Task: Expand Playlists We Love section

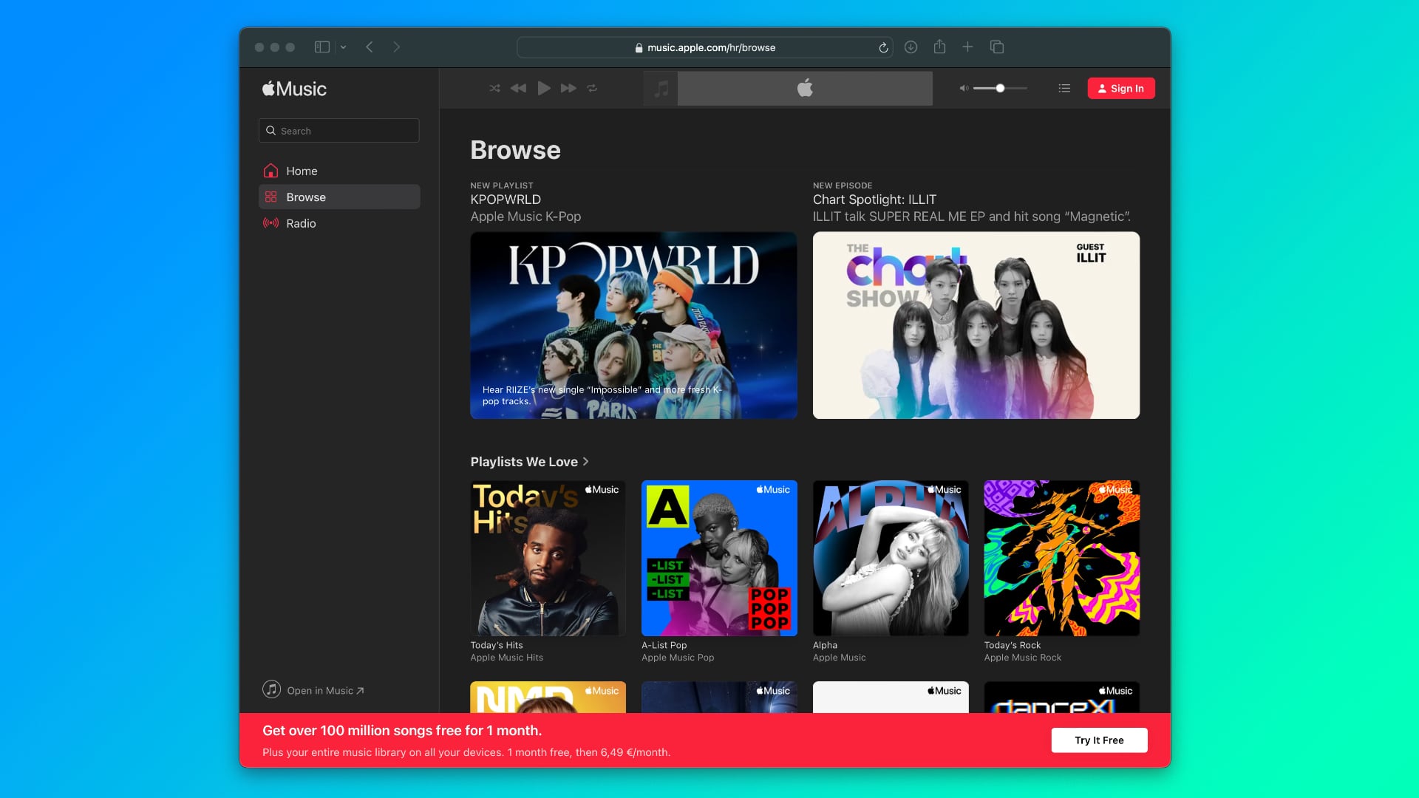Action: coord(529,461)
